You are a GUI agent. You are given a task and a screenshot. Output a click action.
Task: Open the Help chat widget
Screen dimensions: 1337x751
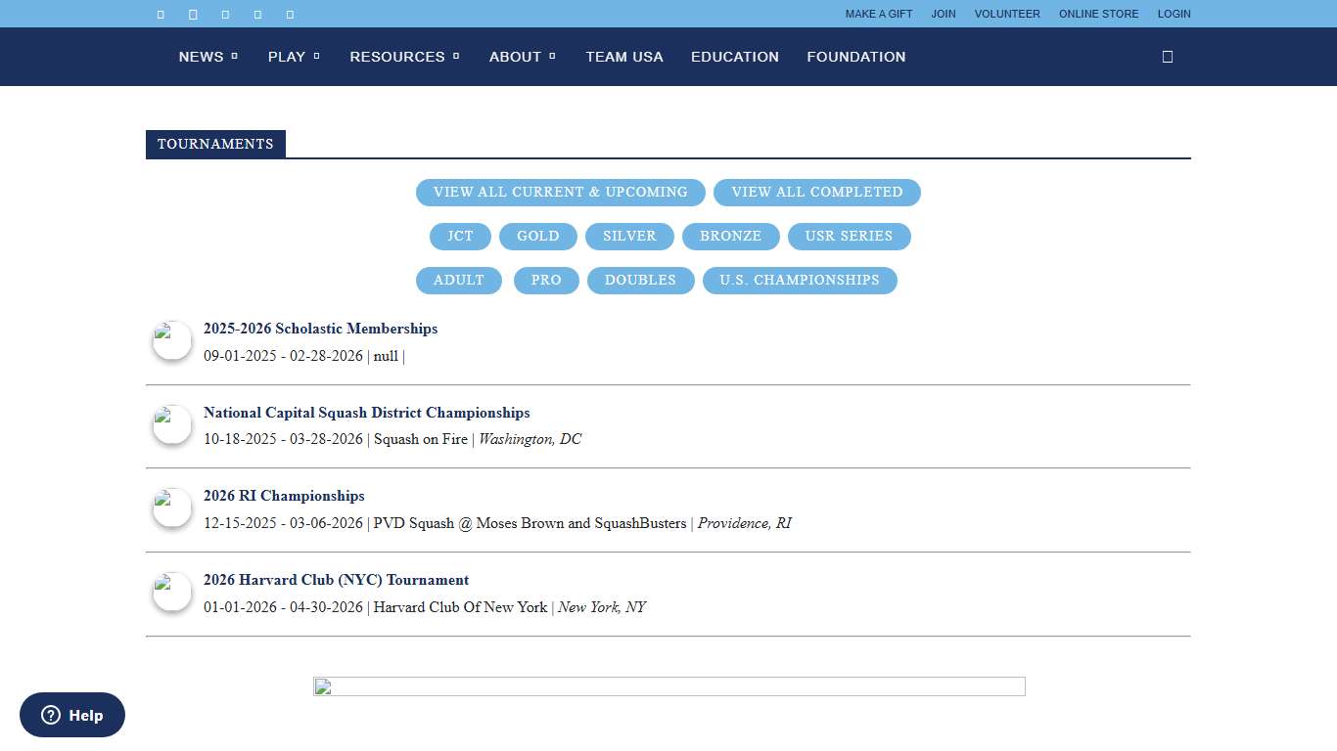(71, 715)
